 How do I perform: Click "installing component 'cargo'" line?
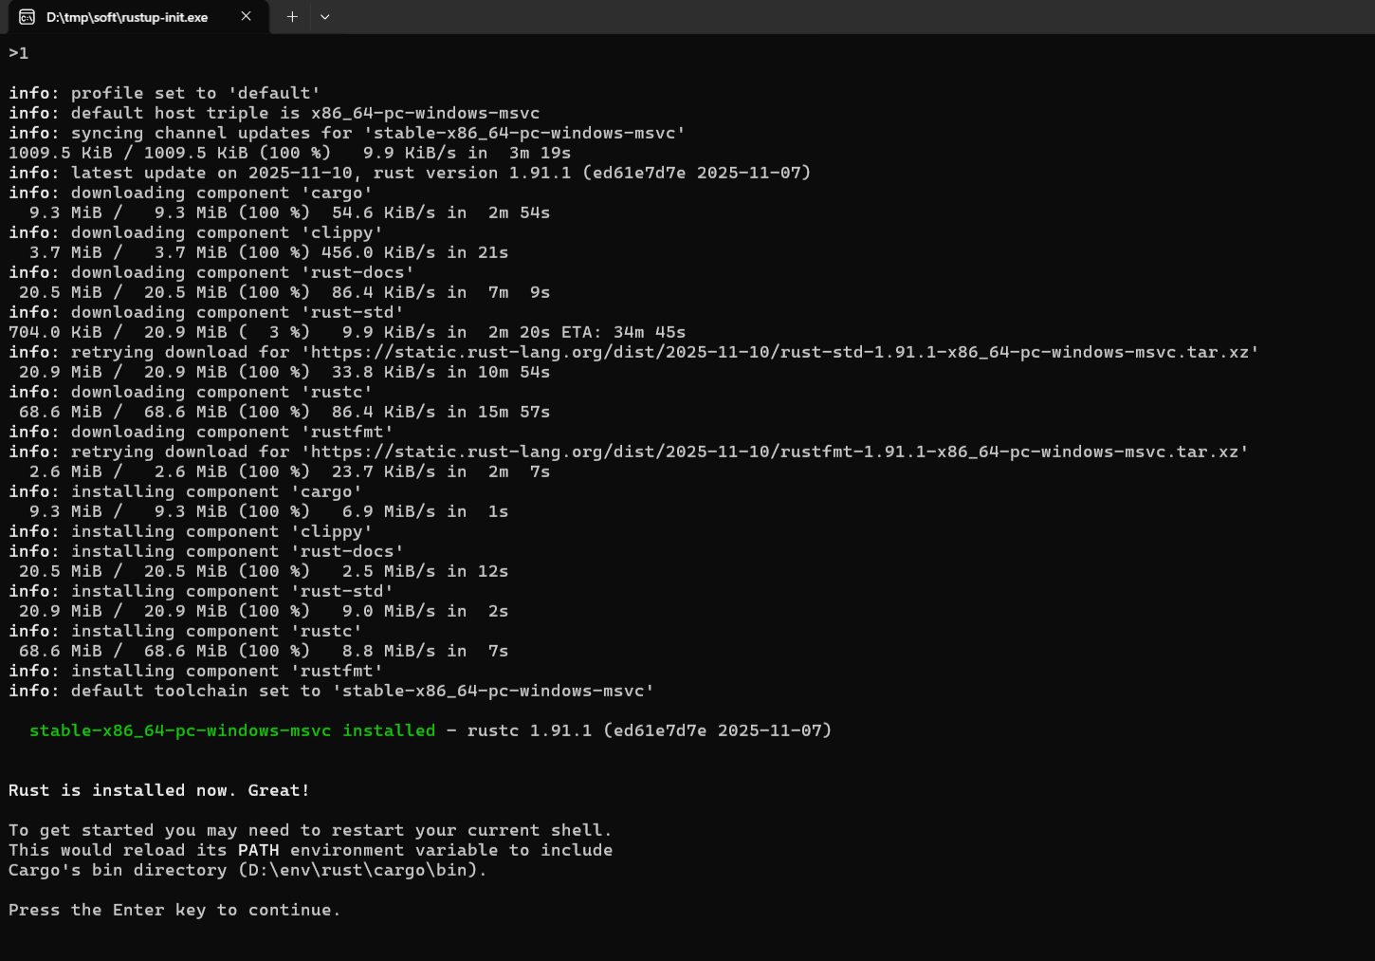coord(186,491)
